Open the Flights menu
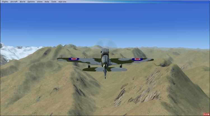Image resolution: width=210 pixels, height=116 pixels. (x=5, y=2)
